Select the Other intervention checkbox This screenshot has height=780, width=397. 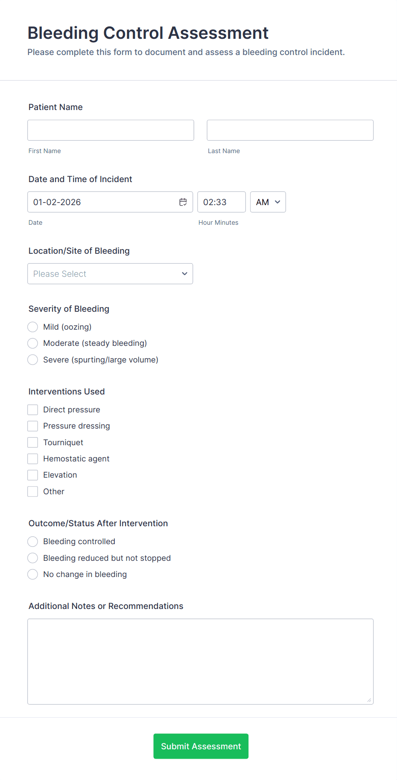[x=33, y=492]
